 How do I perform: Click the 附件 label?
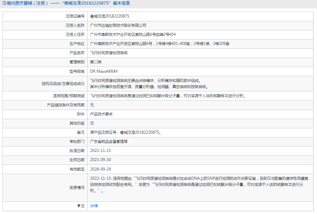pyautogui.click(x=81, y=114)
